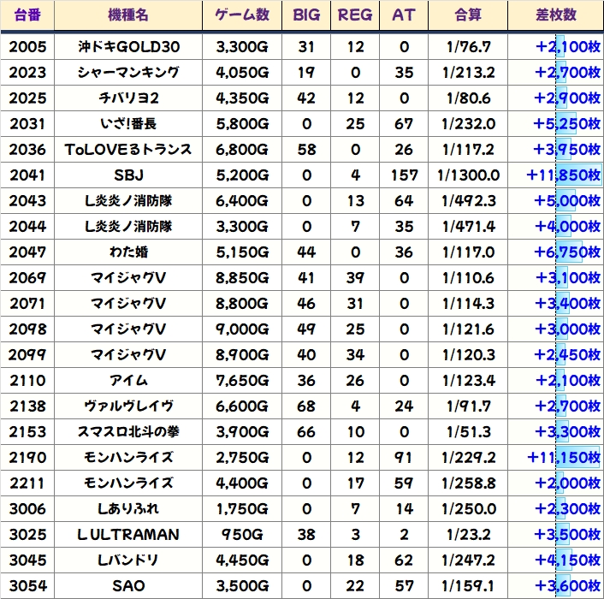Select the ToLOVEるトランス machine name

click(x=128, y=150)
